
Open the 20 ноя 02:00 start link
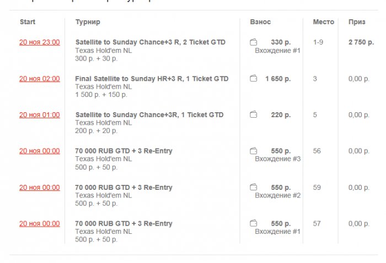40,79
